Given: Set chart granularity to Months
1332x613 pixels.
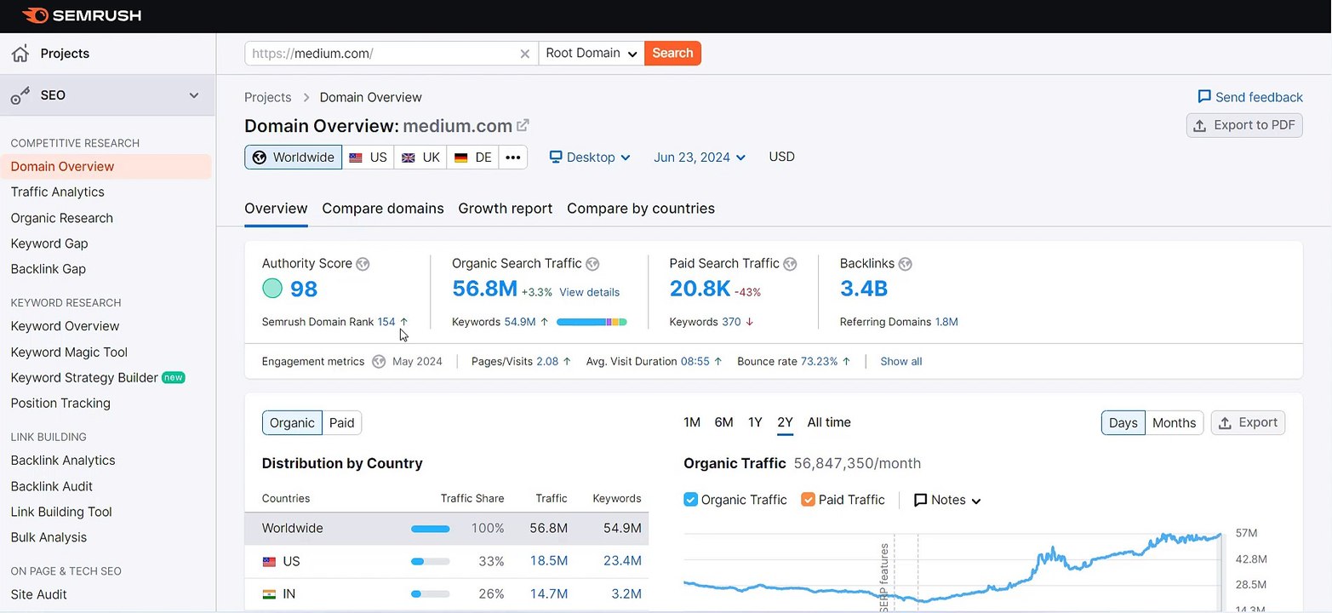Looking at the screenshot, I should tap(1174, 423).
